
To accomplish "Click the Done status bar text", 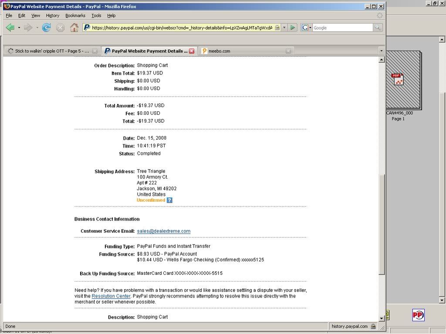I will pyautogui.click(x=10, y=326).
